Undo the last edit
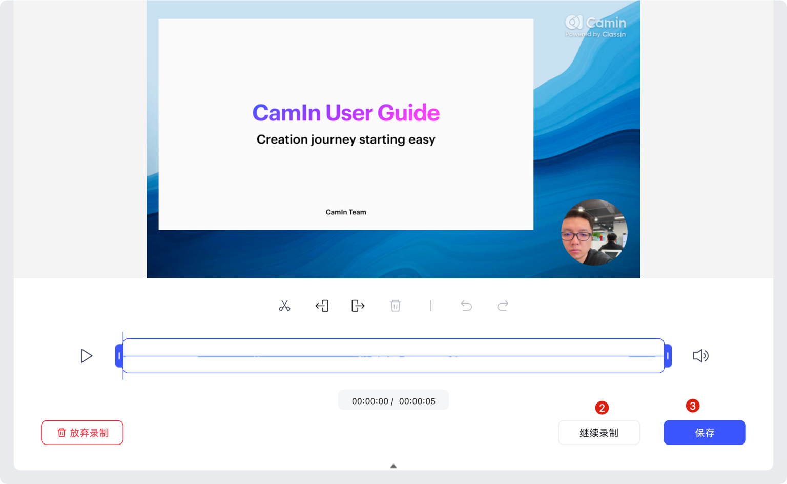787x484 pixels. click(x=466, y=306)
